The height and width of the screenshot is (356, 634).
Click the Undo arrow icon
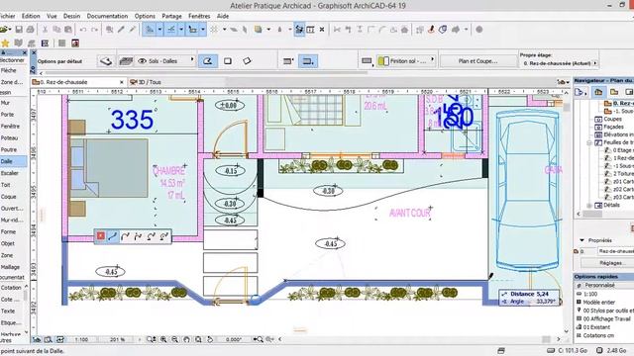83,30
